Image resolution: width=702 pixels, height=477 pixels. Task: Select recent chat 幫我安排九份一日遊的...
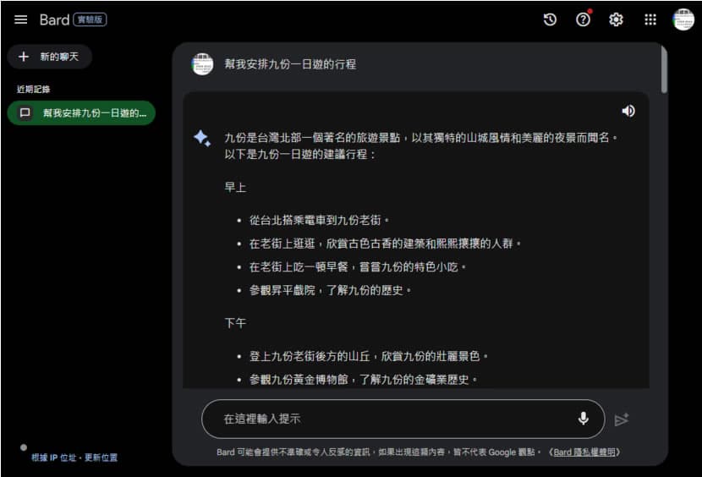coord(81,112)
